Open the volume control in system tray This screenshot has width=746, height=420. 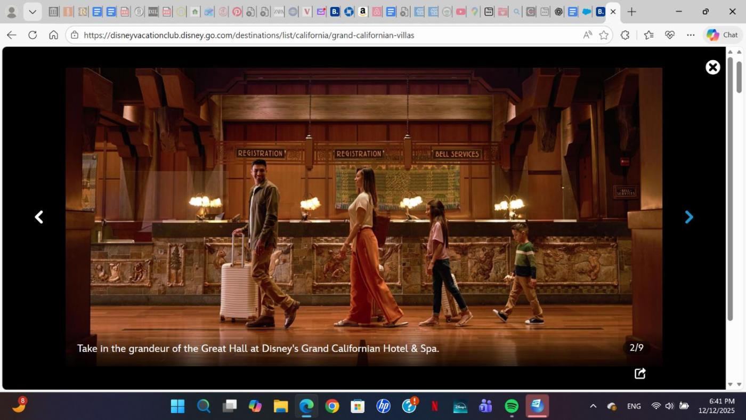pos(669,406)
